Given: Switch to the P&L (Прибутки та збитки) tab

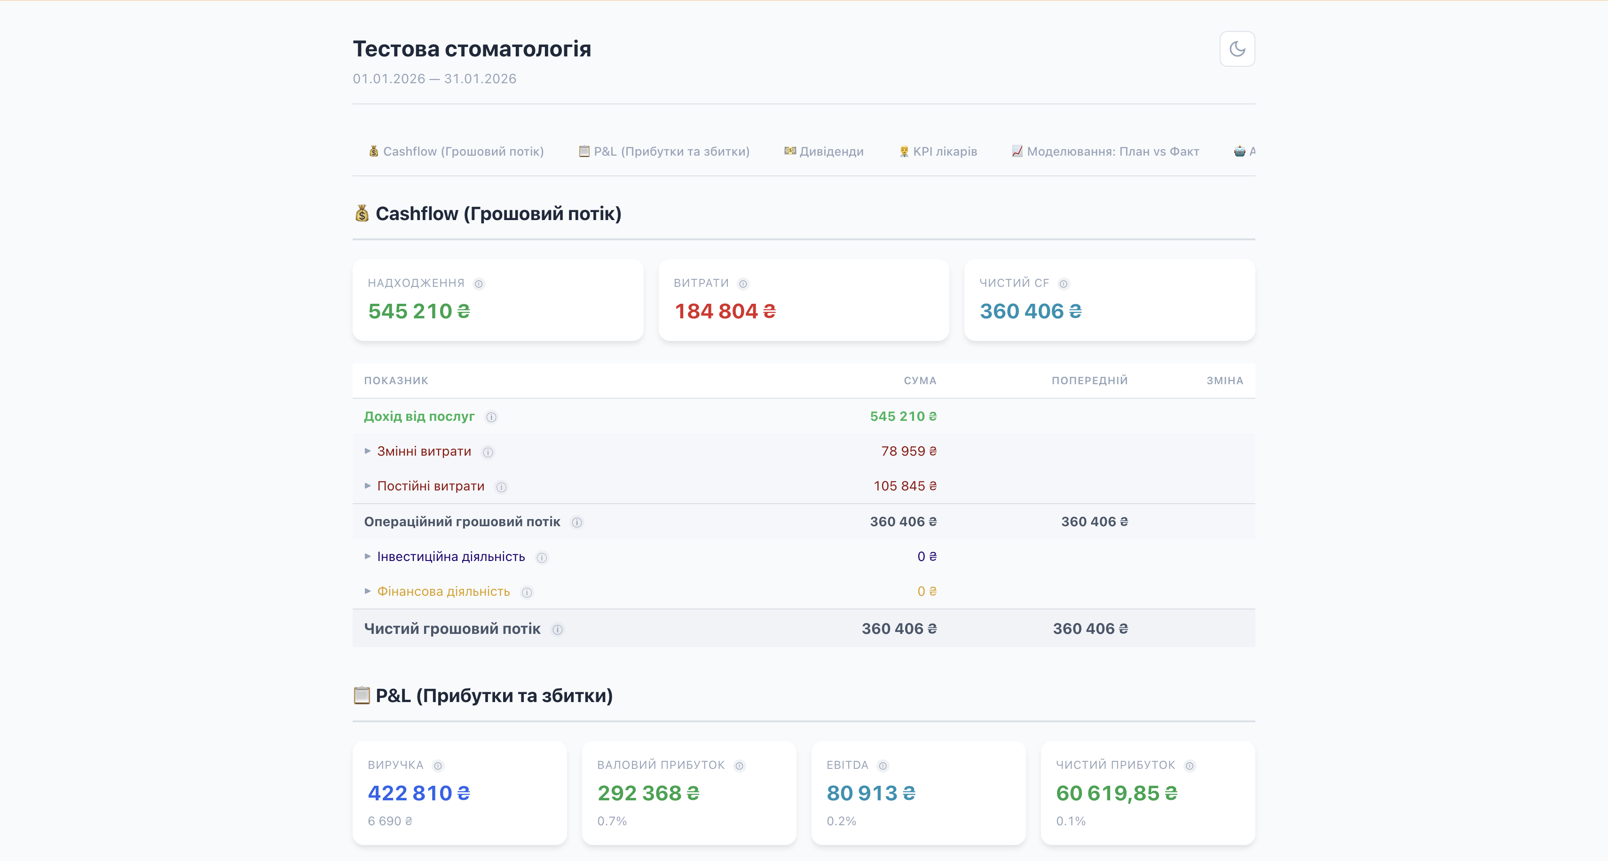Looking at the screenshot, I should pos(663,151).
